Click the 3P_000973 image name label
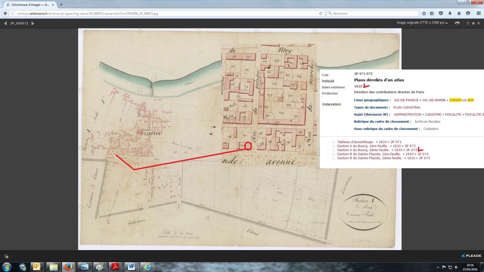 point(19,23)
